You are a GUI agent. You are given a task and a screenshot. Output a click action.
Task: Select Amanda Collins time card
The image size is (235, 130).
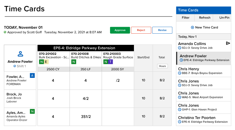[x=204, y=46]
